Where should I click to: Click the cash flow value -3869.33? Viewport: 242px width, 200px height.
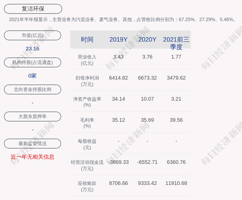tap(118, 162)
